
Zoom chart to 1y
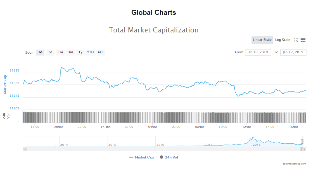81,52
